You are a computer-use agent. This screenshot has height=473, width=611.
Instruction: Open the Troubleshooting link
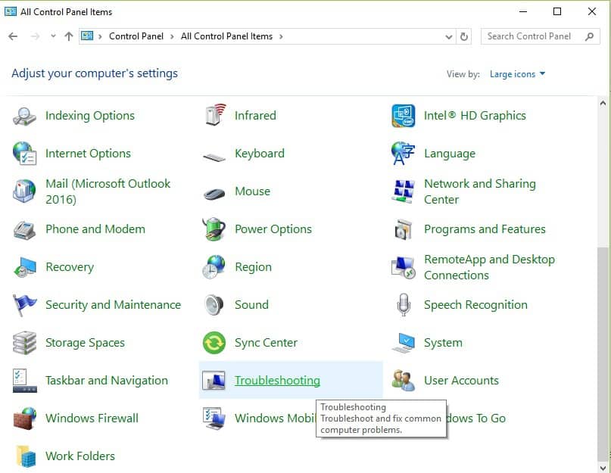[x=277, y=380]
